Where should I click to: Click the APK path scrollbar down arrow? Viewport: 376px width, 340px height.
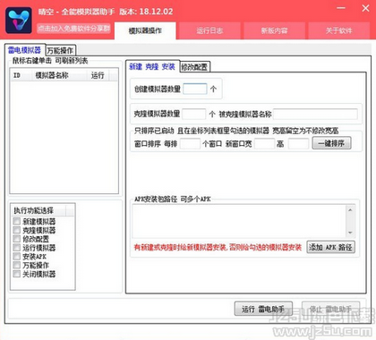pyautogui.click(x=350, y=233)
